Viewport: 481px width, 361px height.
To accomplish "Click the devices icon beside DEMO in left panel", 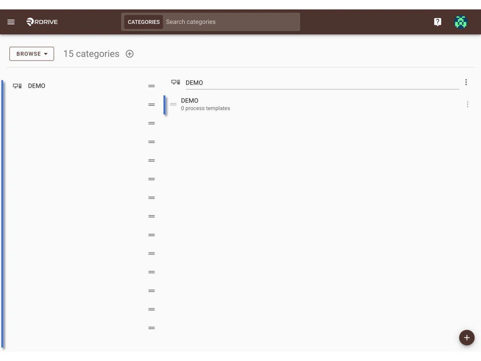I will 17,86.
